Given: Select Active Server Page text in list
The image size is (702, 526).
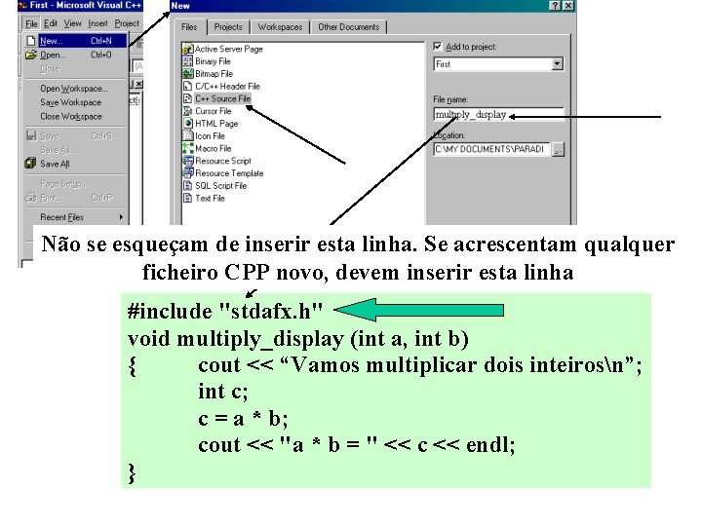Looking at the screenshot, I should 229,50.
